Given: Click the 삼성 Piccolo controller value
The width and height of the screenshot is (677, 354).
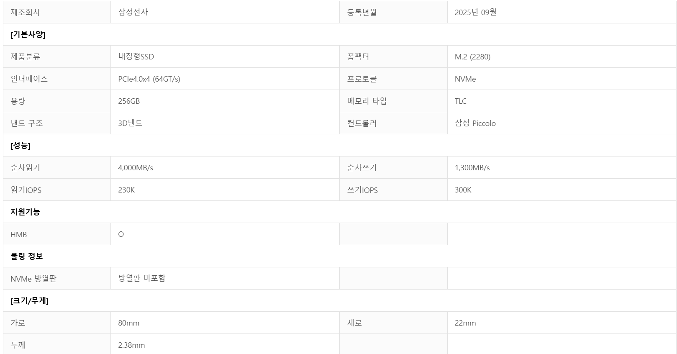Looking at the screenshot, I should coord(475,123).
